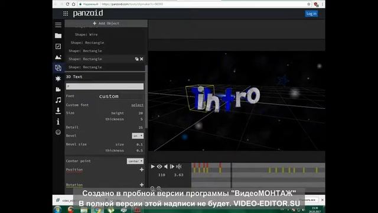Open the checkbox options panel in the sidebar
Image resolution: width=378 pixels, height=213 pixels.
(58, 46)
